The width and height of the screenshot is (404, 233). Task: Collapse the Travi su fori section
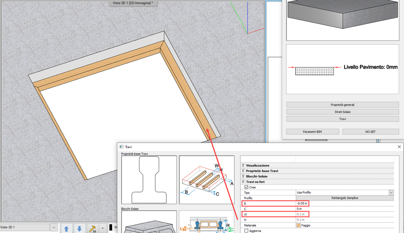click(243, 182)
